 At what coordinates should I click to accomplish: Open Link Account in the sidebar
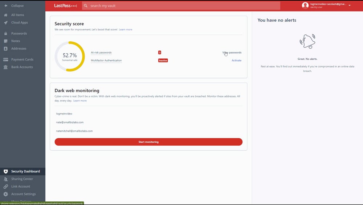[20, 187]
